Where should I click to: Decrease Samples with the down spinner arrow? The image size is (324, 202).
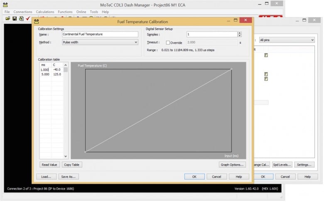pos(239,36)
